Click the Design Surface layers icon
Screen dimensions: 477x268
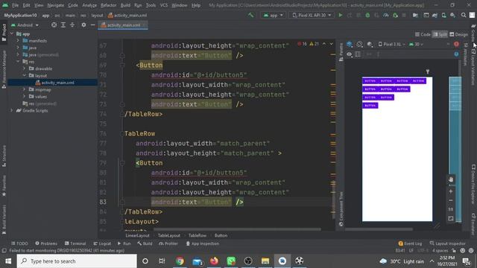coord(350,45)
